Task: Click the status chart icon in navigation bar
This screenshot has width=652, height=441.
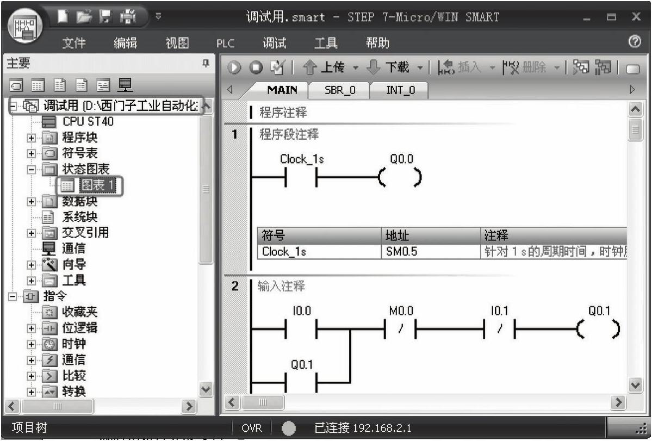Action: point(38,85)
